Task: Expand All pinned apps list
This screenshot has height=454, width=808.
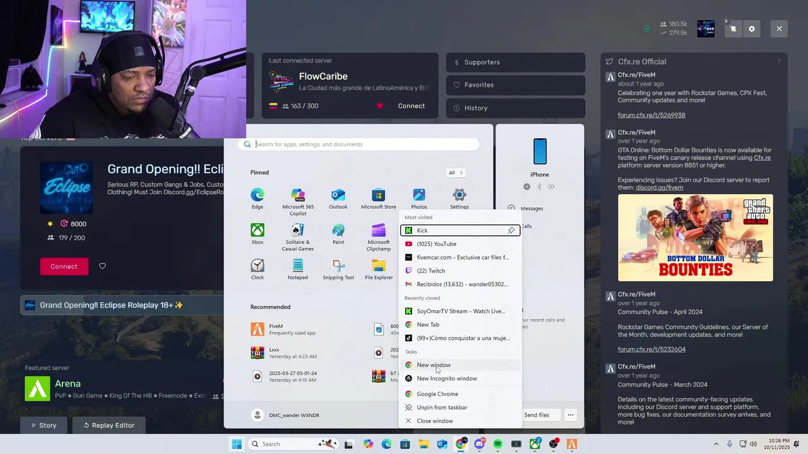Action: click(x=456, y=173)
